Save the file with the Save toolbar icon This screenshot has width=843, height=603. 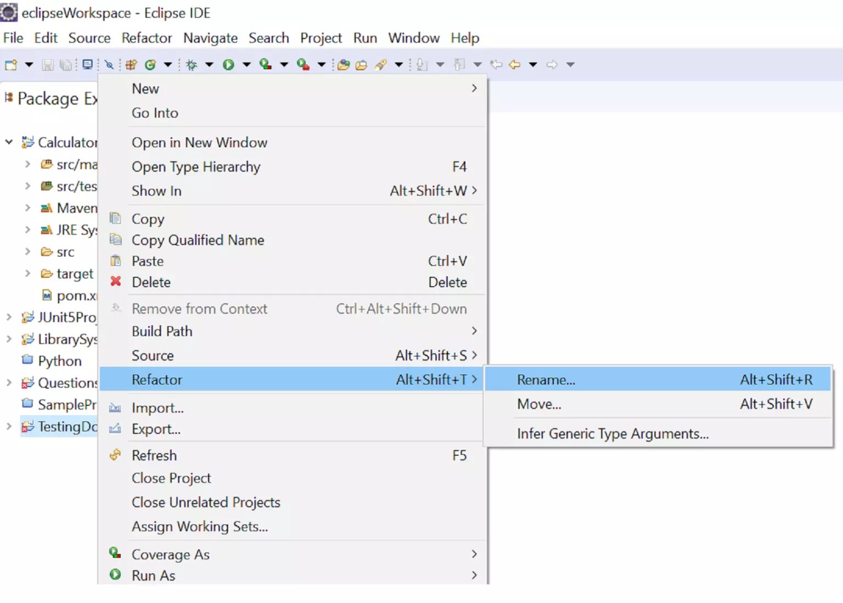(x=47, y=64)
